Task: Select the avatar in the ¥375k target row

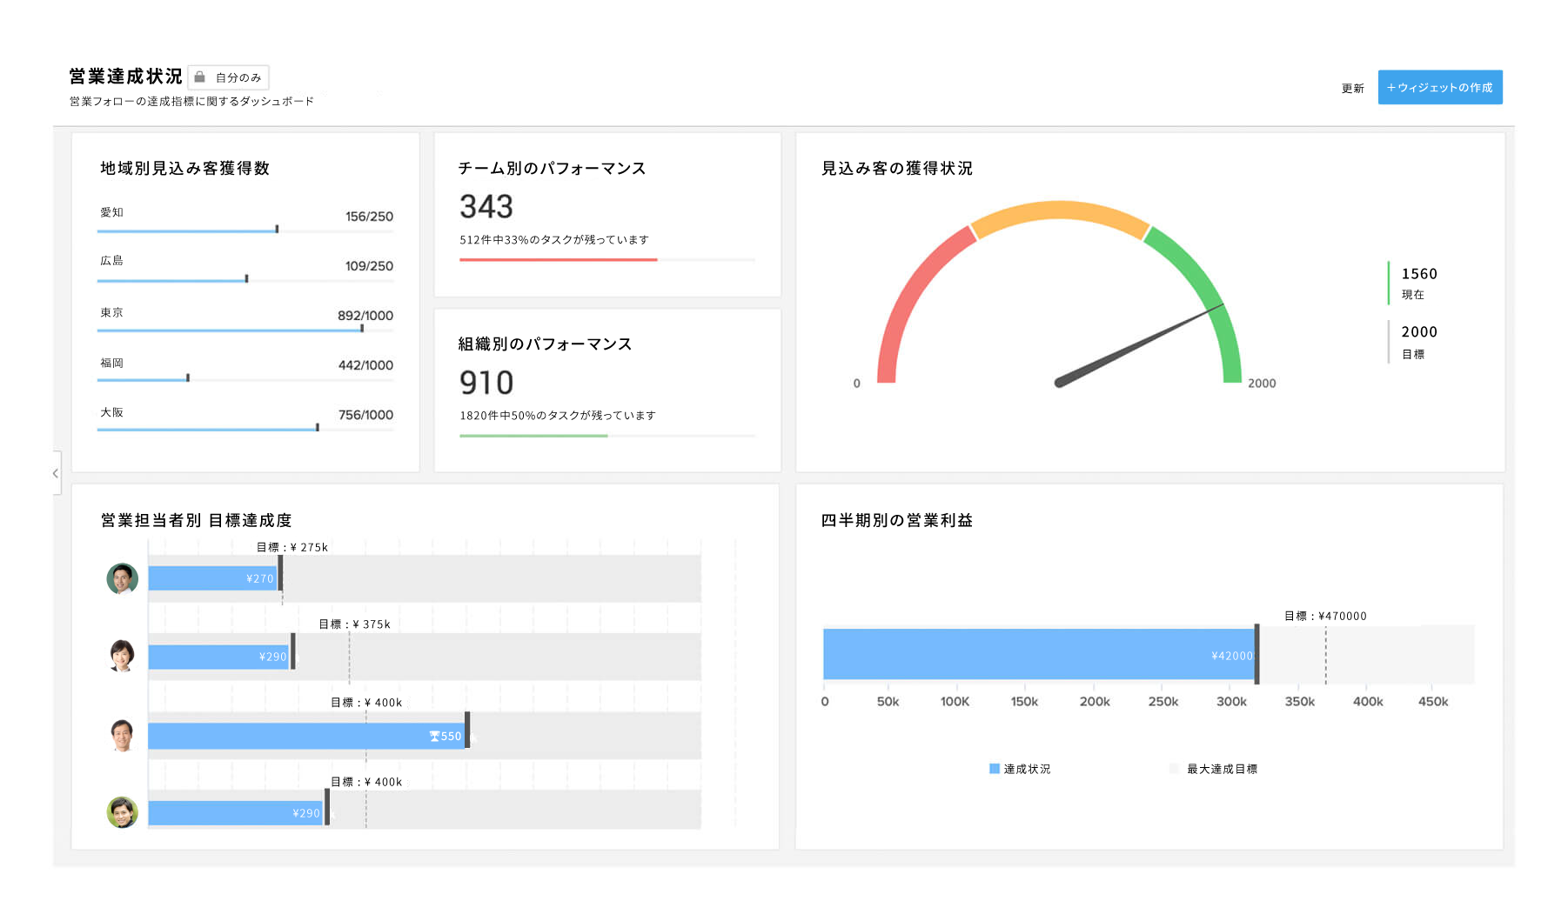Action: coord(122,656)
